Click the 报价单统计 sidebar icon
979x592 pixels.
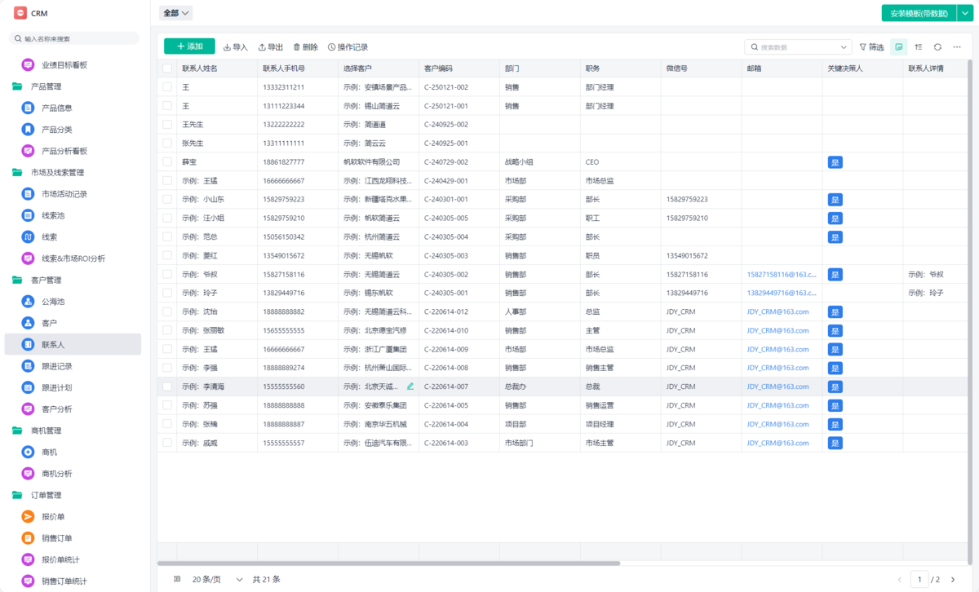click(x=28, y=559)
